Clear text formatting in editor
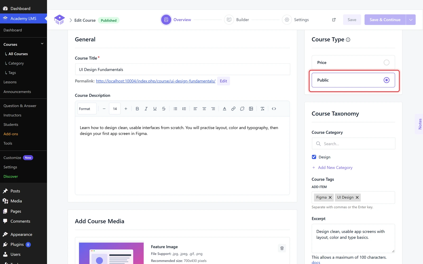This screenshot has width=423, height=264. click(262, 109)
